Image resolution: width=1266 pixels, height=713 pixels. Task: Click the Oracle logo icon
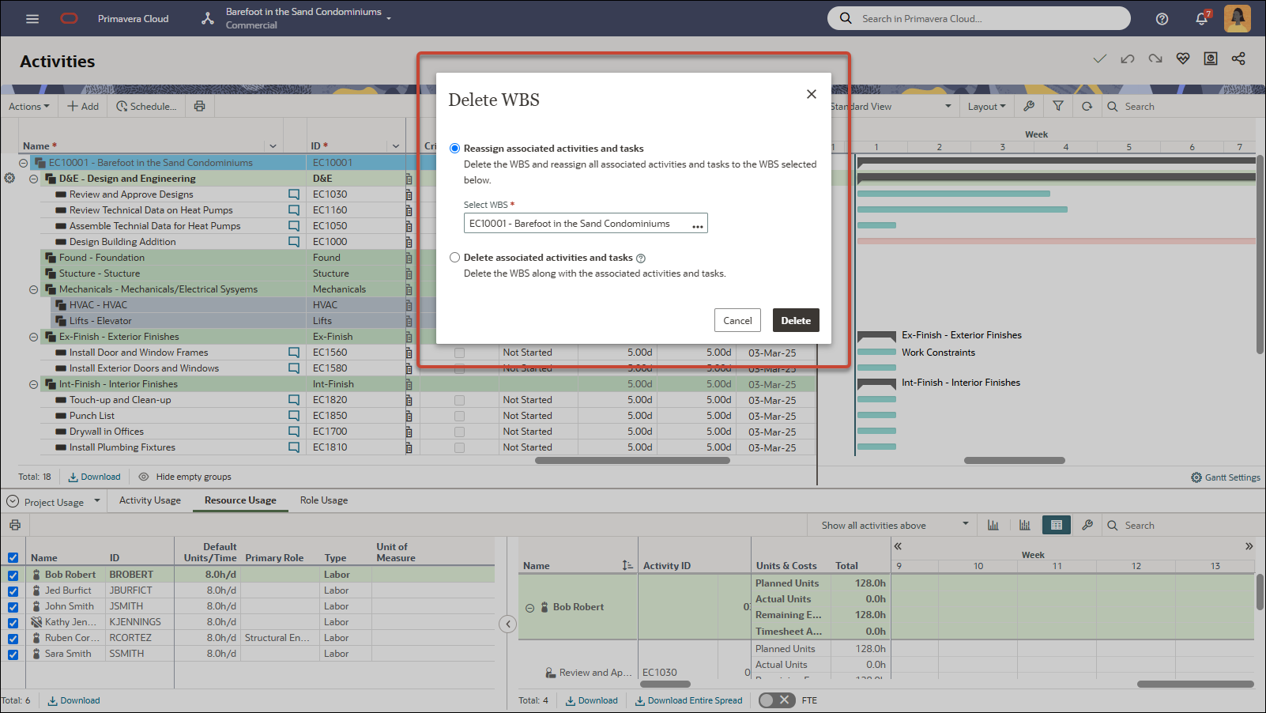pyautogui.click(x=70, y=18)
